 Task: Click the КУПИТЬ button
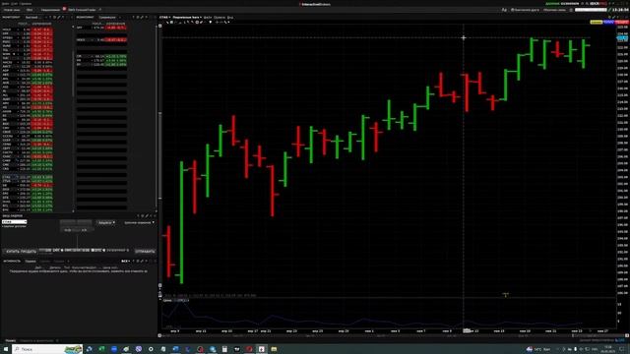click(14, 252)
